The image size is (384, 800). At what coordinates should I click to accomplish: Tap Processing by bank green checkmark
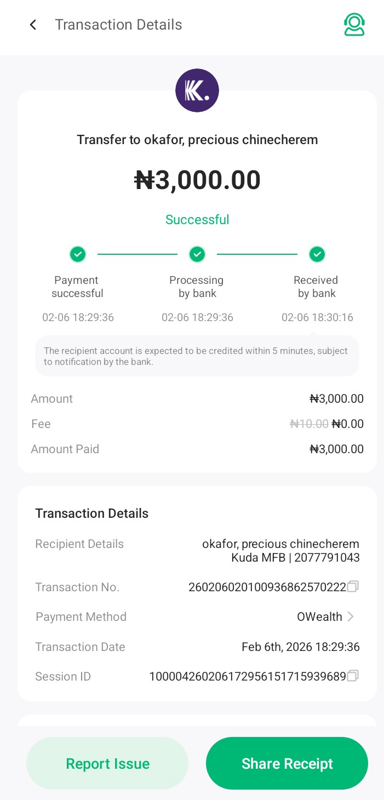pos(197,254)
